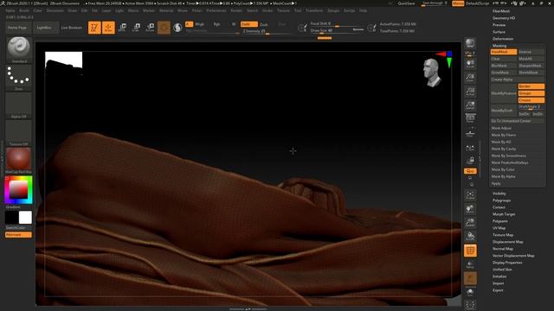
Task: Toggle the orange Qxyz rotation button
Action: tap(470, 171)
